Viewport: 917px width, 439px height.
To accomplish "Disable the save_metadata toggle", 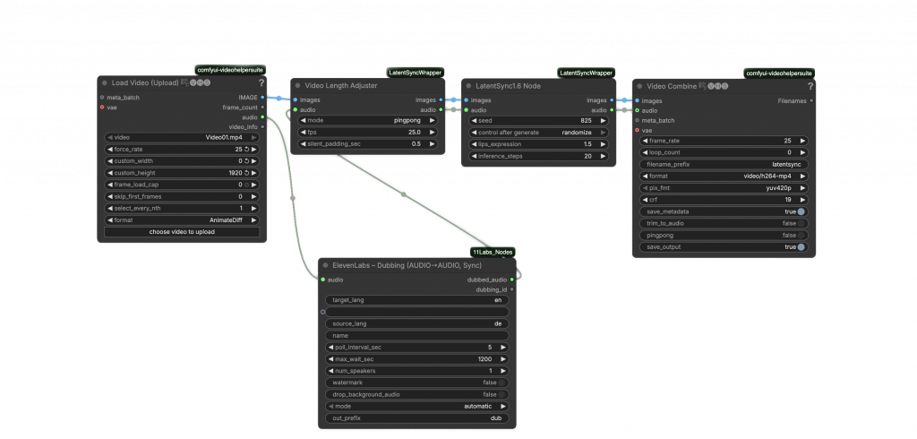I will tap(801, 211).
